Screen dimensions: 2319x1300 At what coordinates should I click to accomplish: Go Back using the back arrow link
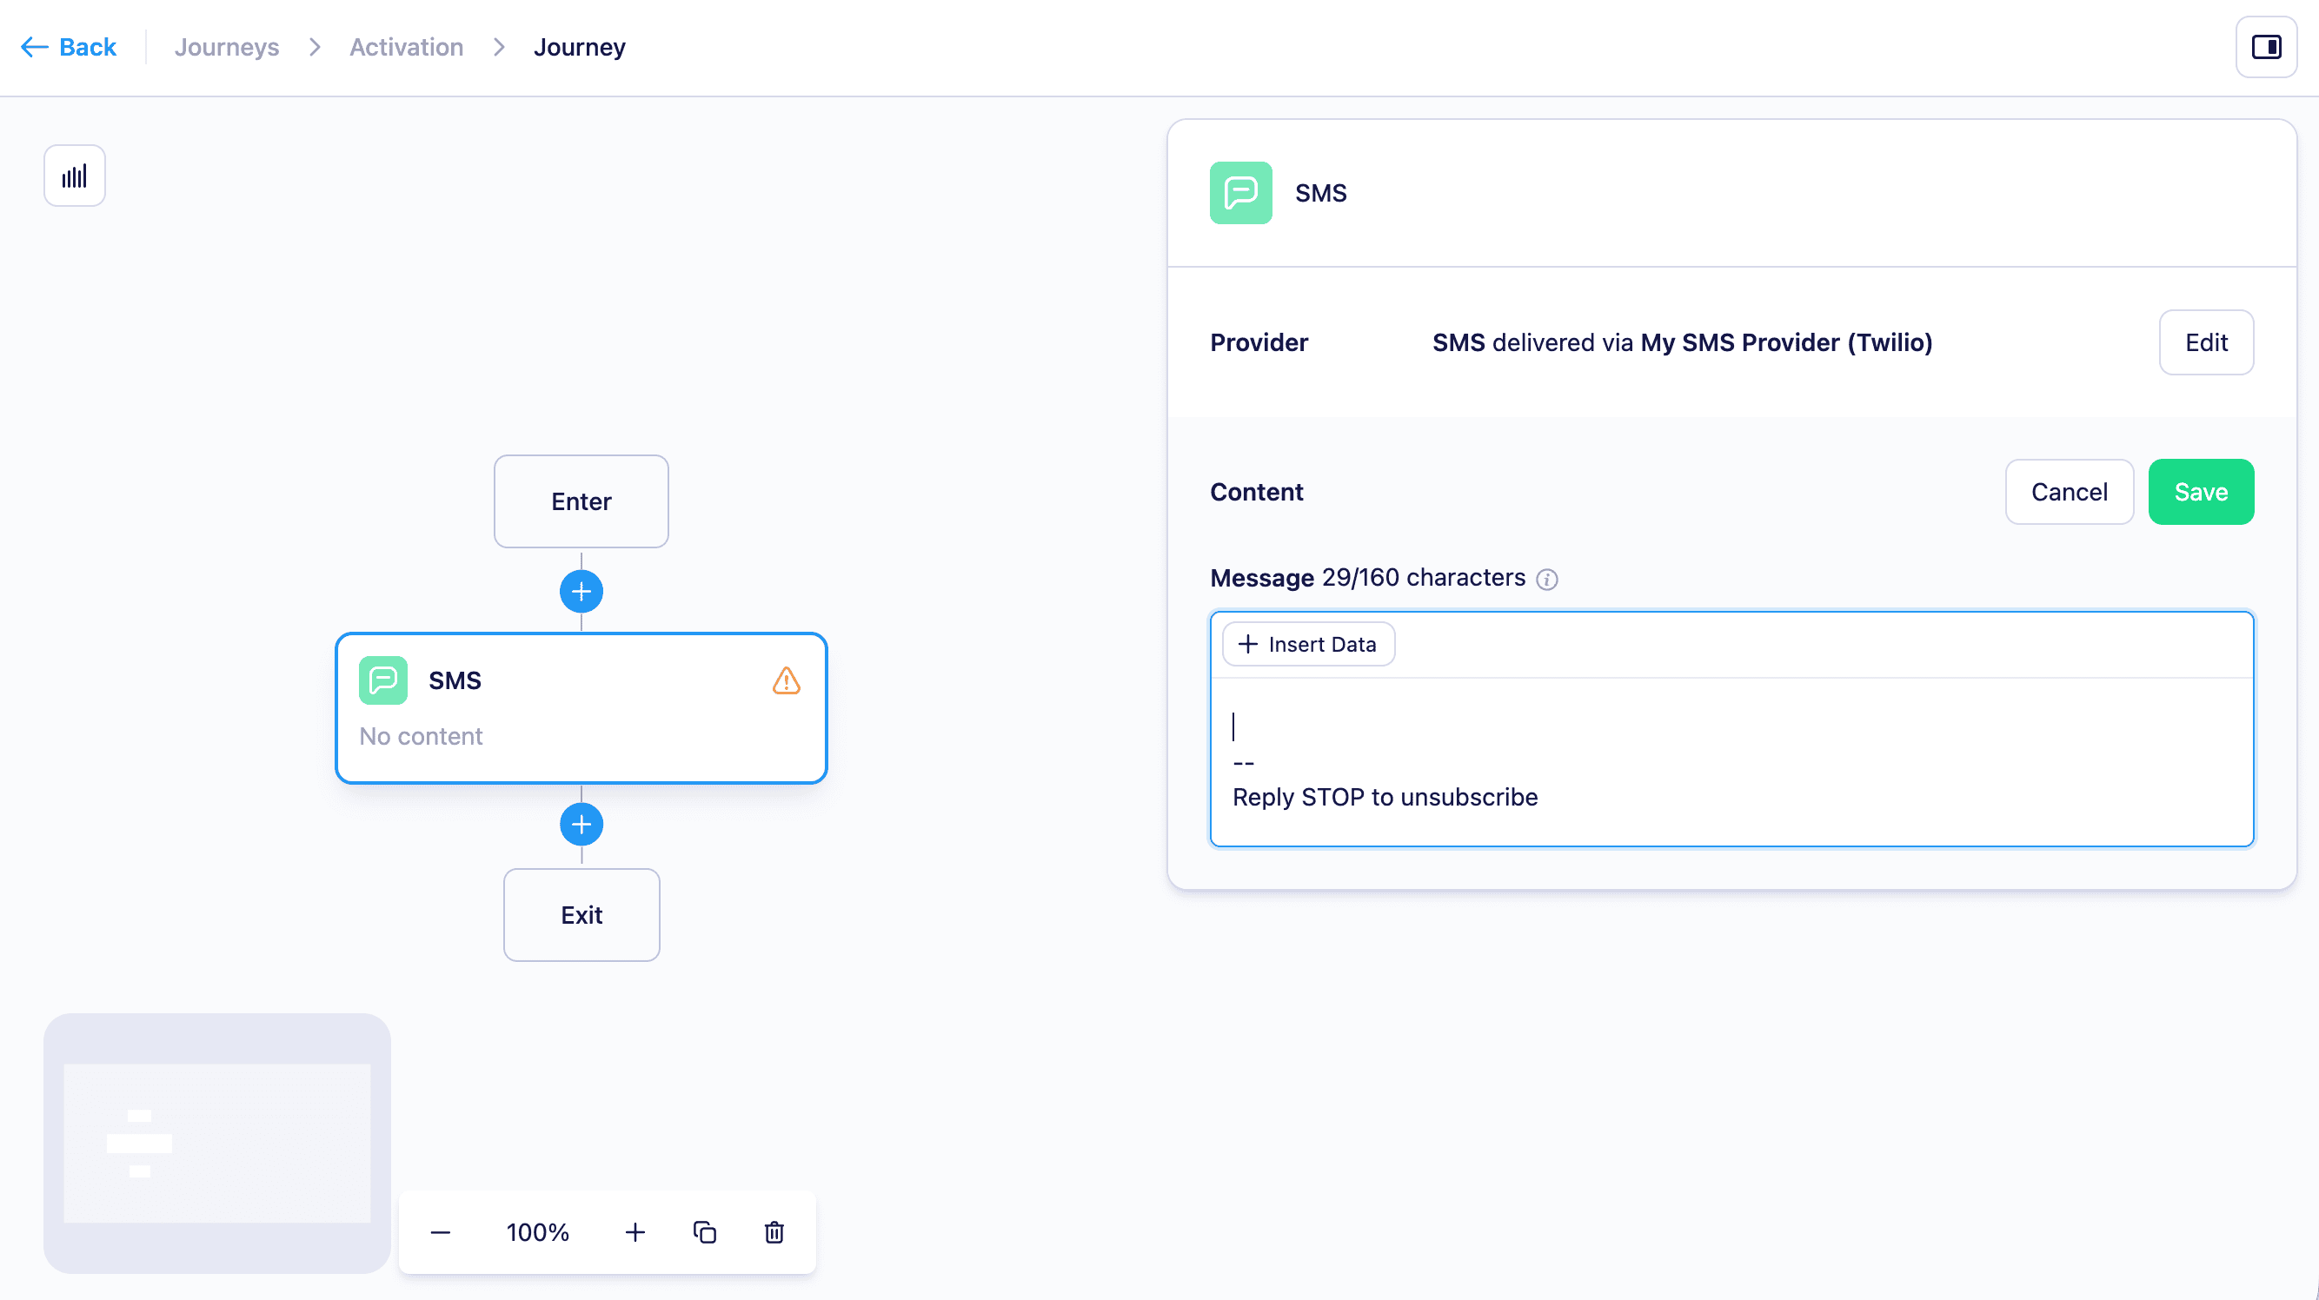click(69, 46)
